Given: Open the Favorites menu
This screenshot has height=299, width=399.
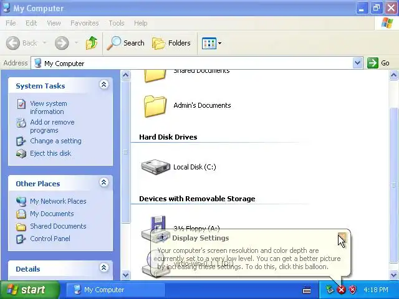Looking at the screenshot, I should tap(85, 23).
